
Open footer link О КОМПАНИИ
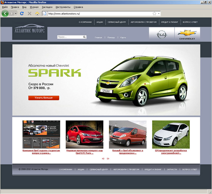66,169
